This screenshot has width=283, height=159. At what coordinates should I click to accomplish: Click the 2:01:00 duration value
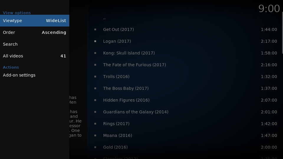pyautogui.click(x=269, y=112)
